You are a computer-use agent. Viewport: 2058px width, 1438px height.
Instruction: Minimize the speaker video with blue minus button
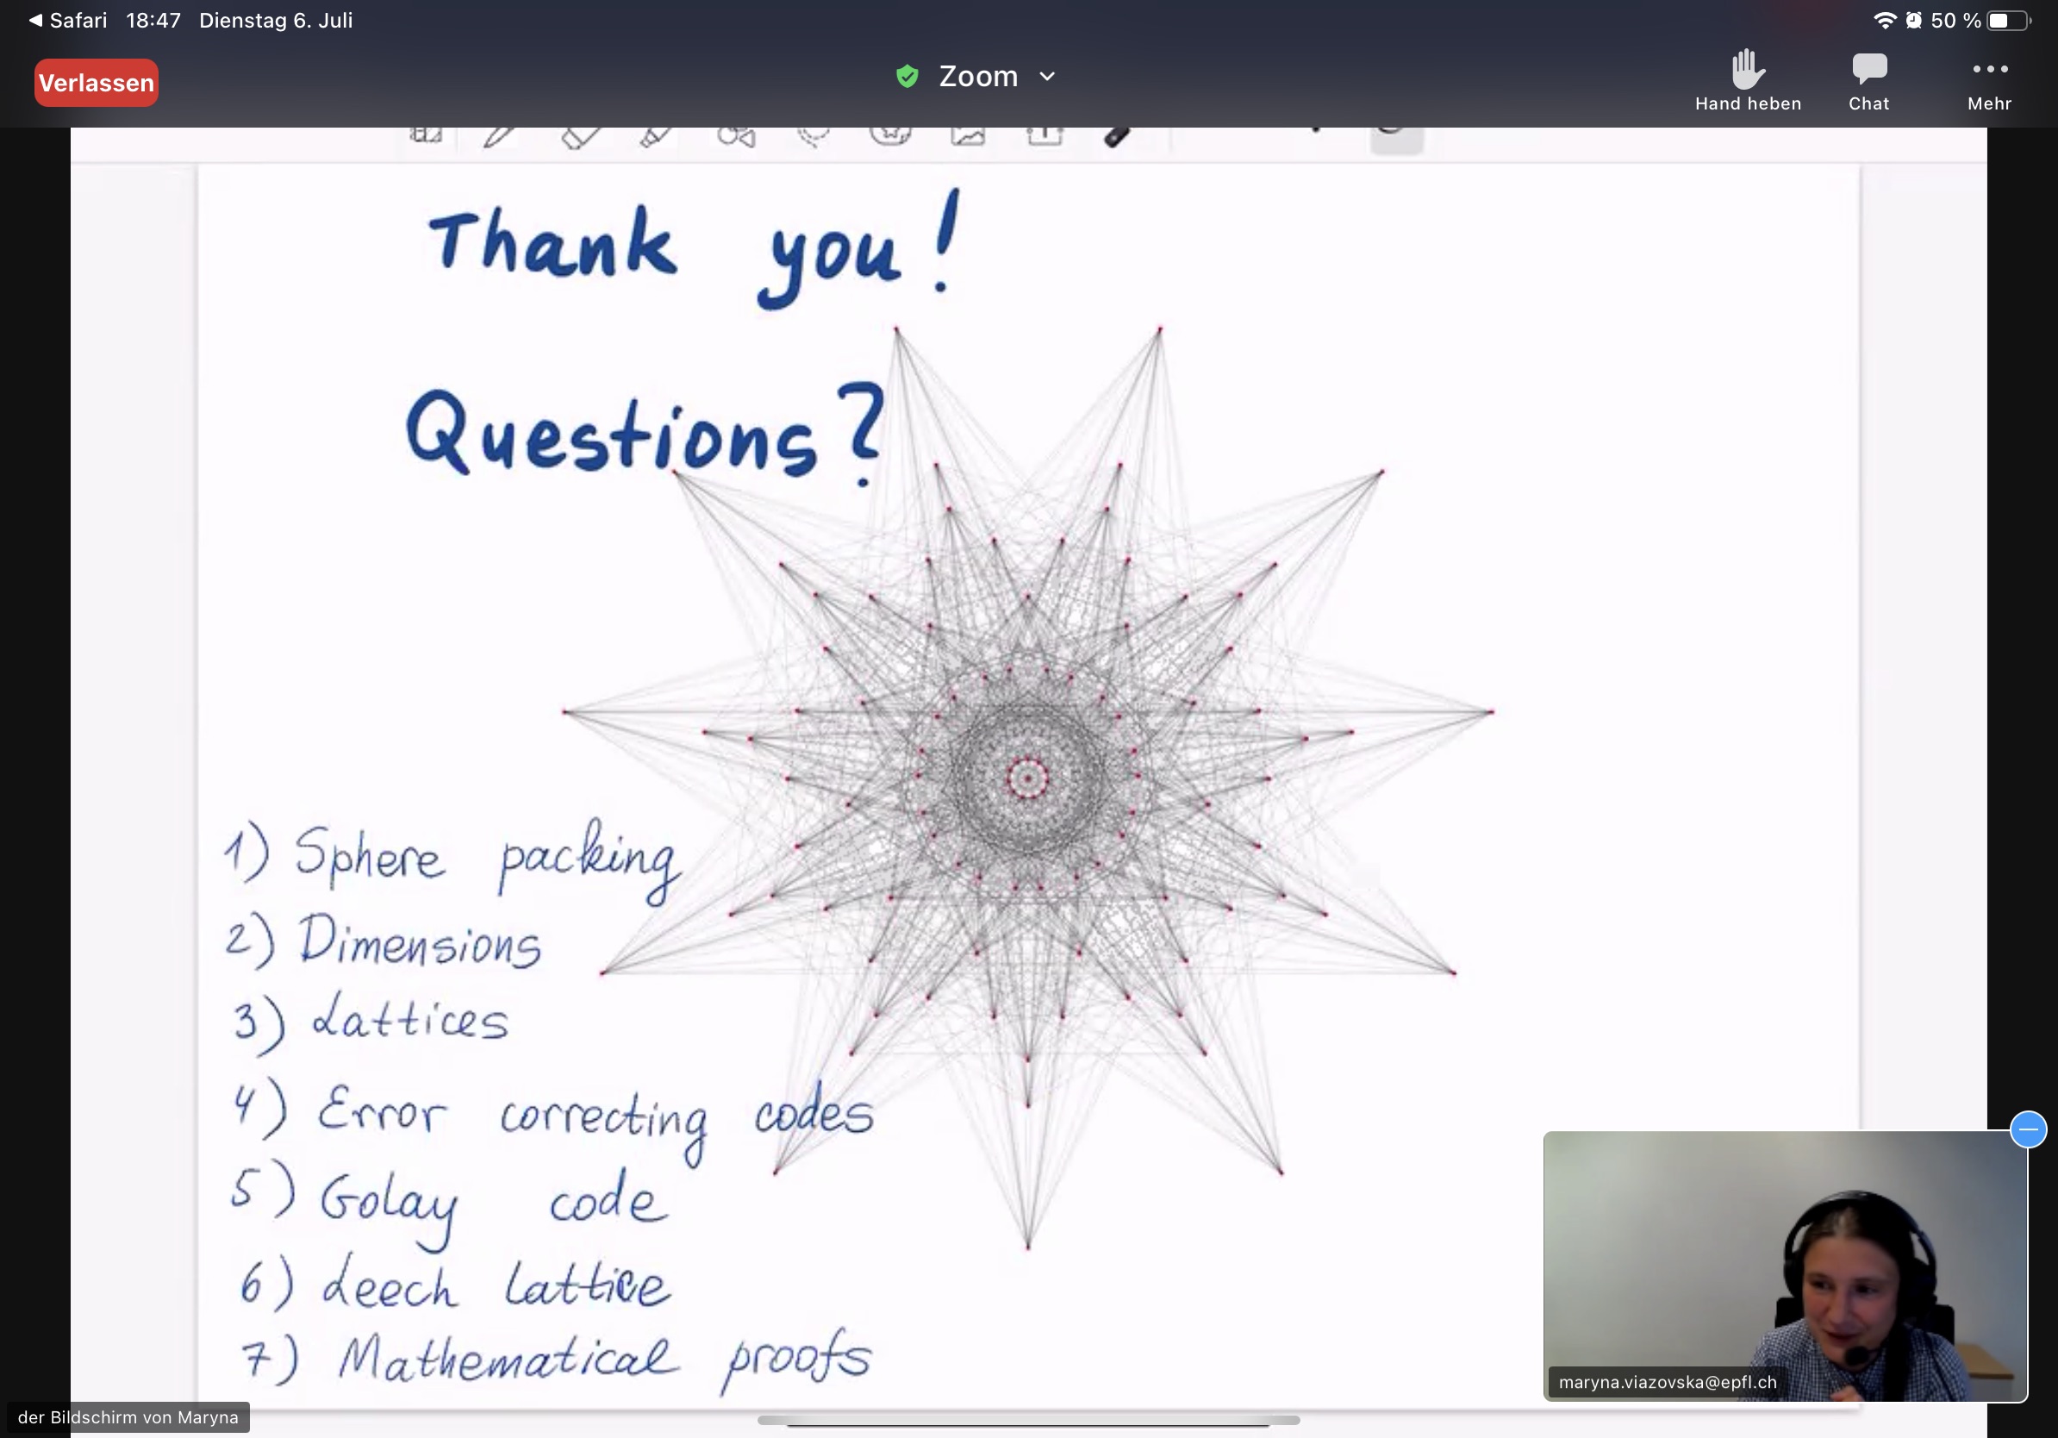tap(2029, 1129)
